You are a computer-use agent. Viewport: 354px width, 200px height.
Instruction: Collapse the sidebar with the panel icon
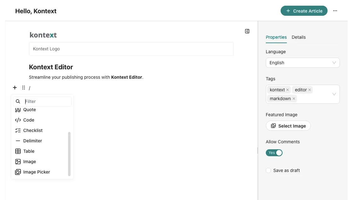coord(247,31)
